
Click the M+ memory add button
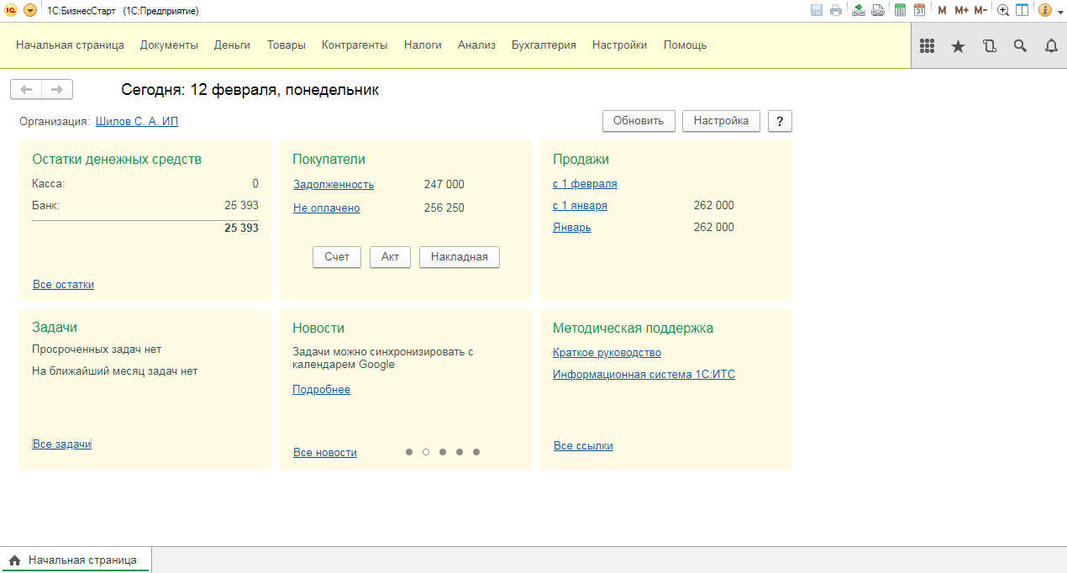click(961, 10)
